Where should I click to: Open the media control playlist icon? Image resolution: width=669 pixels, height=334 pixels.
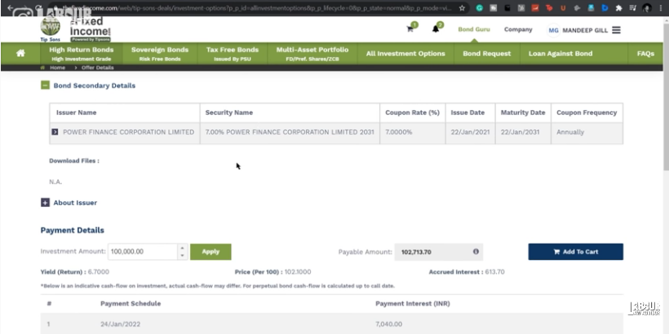[x=633, y=7]
